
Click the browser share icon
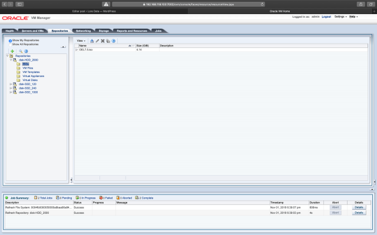(361, 4)
